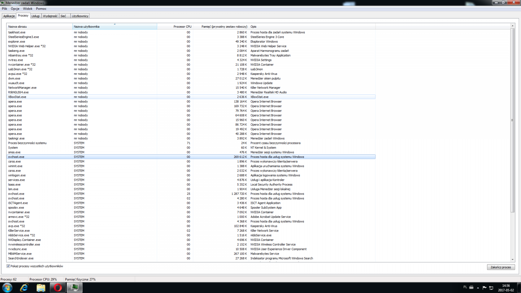
Task: Select lsass.exe process row
Action: coord(191,185)
